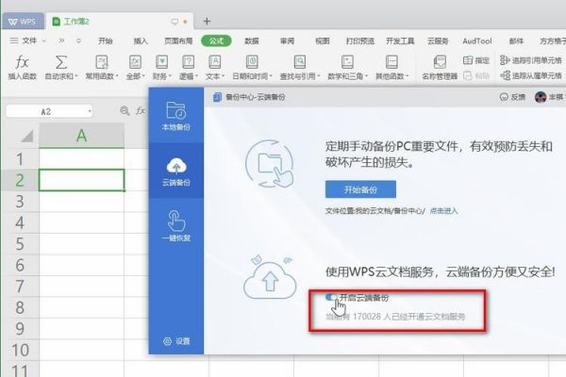Image resolution: width=566 pixels, height=377 pixels.
Task: Open the Lookup and Reference functions icon
Action: pos(300,62)
